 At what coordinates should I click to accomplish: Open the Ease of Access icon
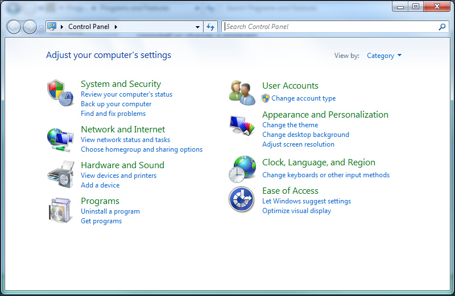coord(241,199)
